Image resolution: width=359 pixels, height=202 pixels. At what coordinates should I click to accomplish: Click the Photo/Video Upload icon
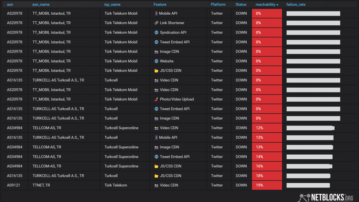click(x=157, y=99)
